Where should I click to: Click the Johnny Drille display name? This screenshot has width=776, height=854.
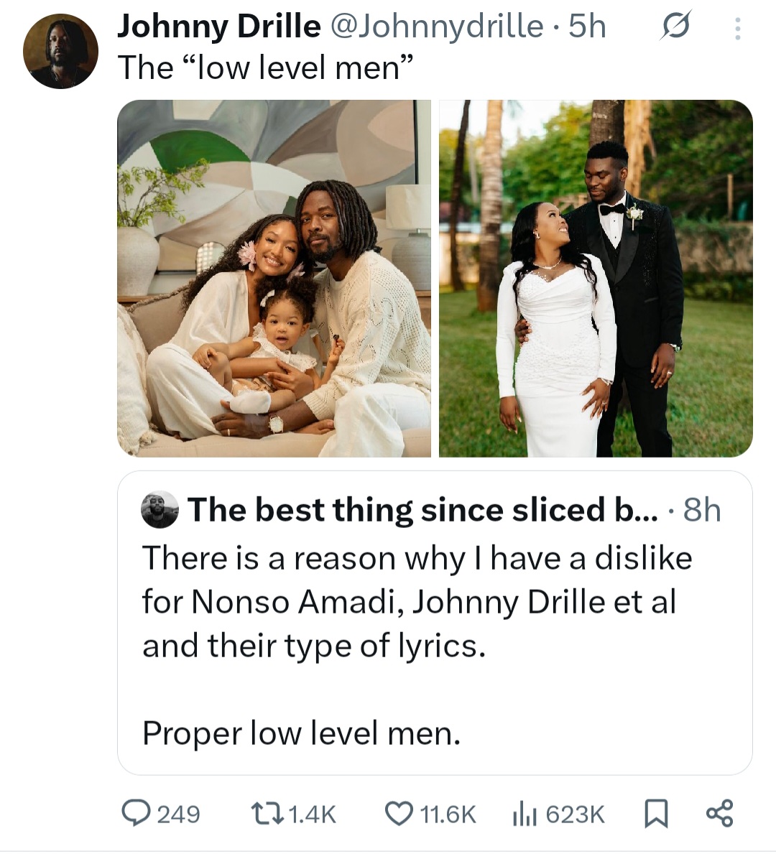click(x=218, y=27)
